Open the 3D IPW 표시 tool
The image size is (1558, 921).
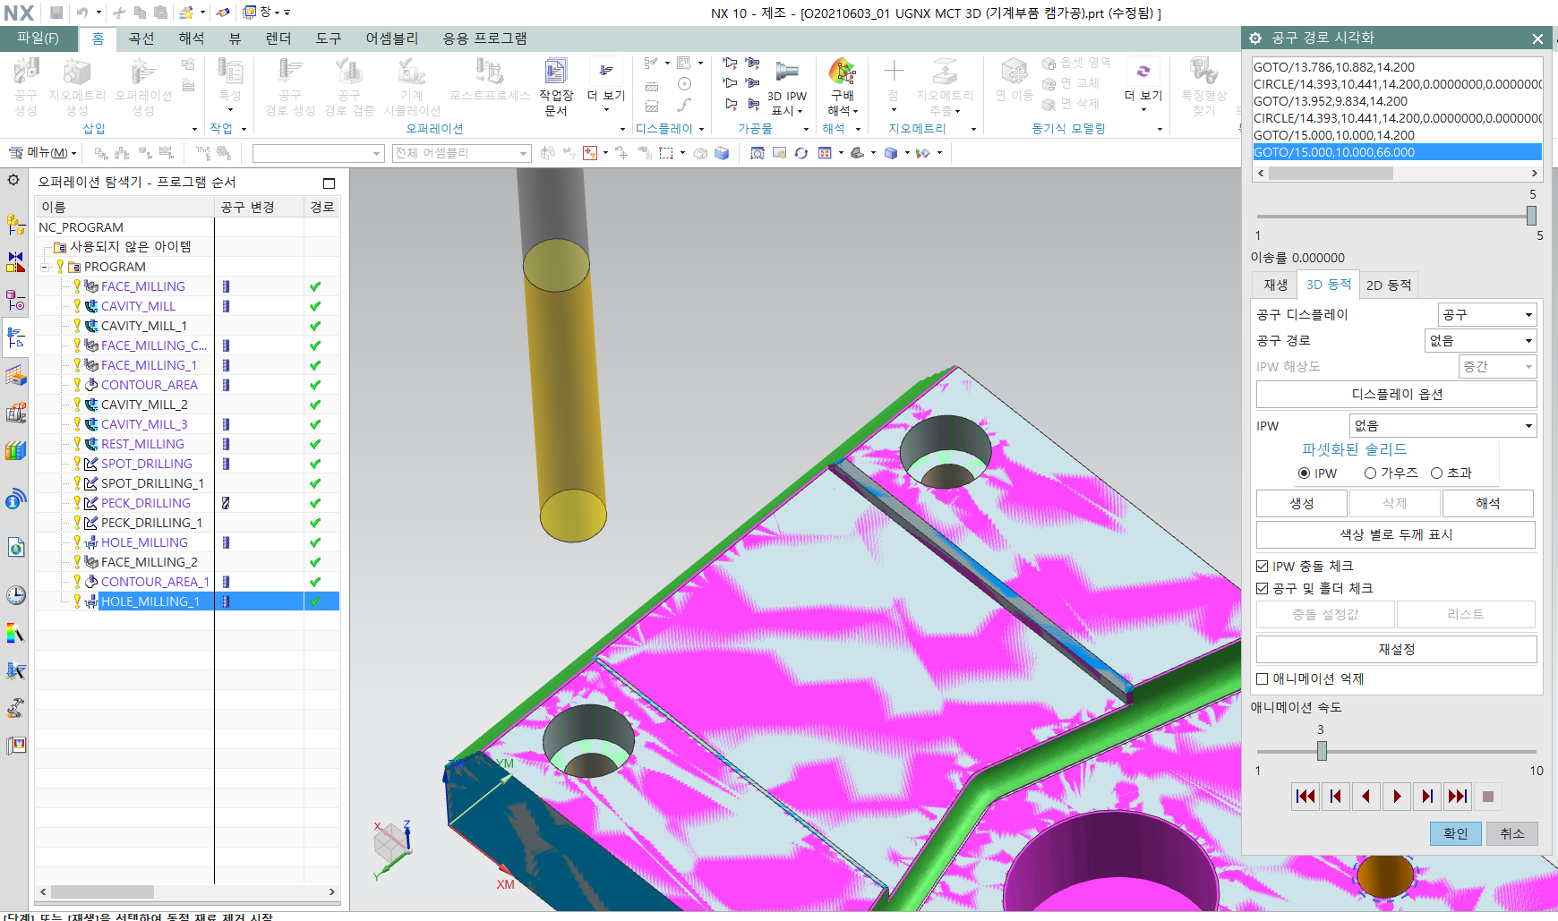pos(787,89)
